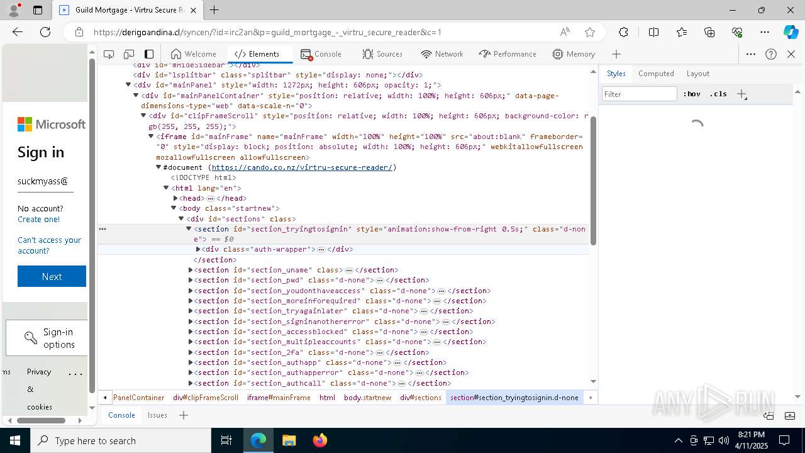Open the Console tab
This screenshot has width=805, height=453.
[321, 54]
